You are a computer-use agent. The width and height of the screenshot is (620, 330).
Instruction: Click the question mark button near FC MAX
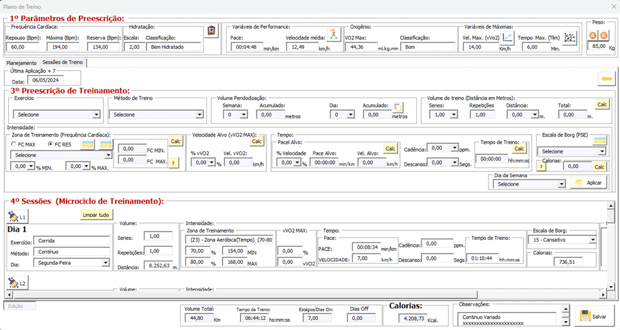[174, 163]
